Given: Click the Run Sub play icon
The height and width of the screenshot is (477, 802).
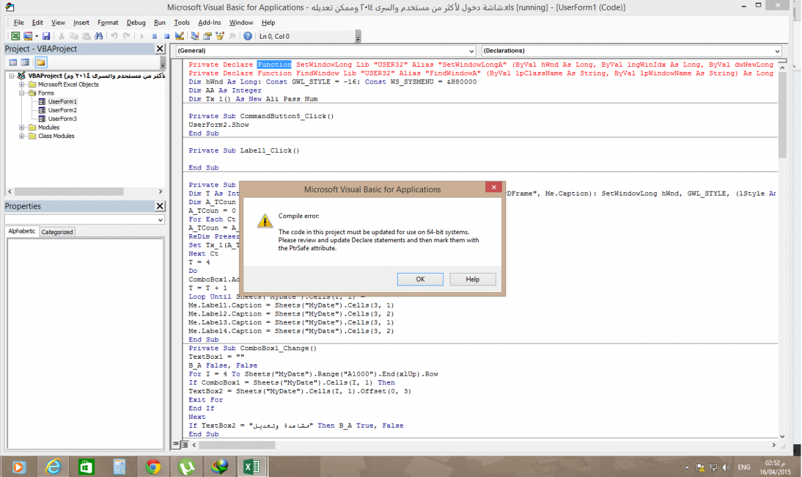Looking at the screenshot, I should [142, 36].
